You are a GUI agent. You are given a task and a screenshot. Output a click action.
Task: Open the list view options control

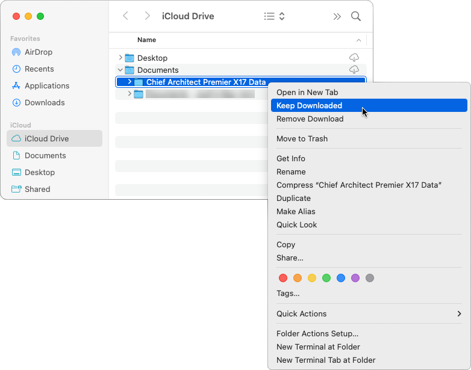(x=274, y=16)
